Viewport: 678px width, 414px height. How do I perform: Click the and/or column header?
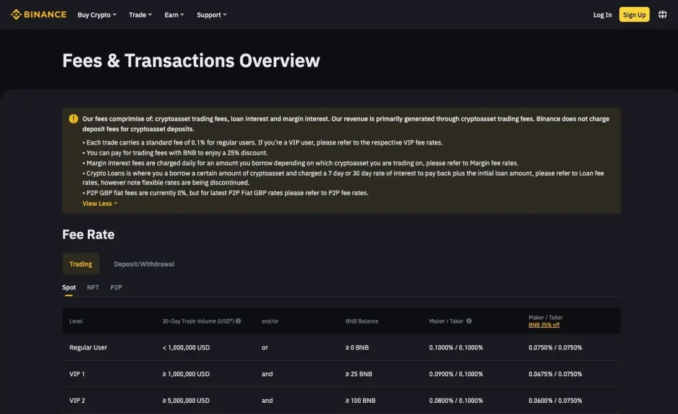point(270,321)
